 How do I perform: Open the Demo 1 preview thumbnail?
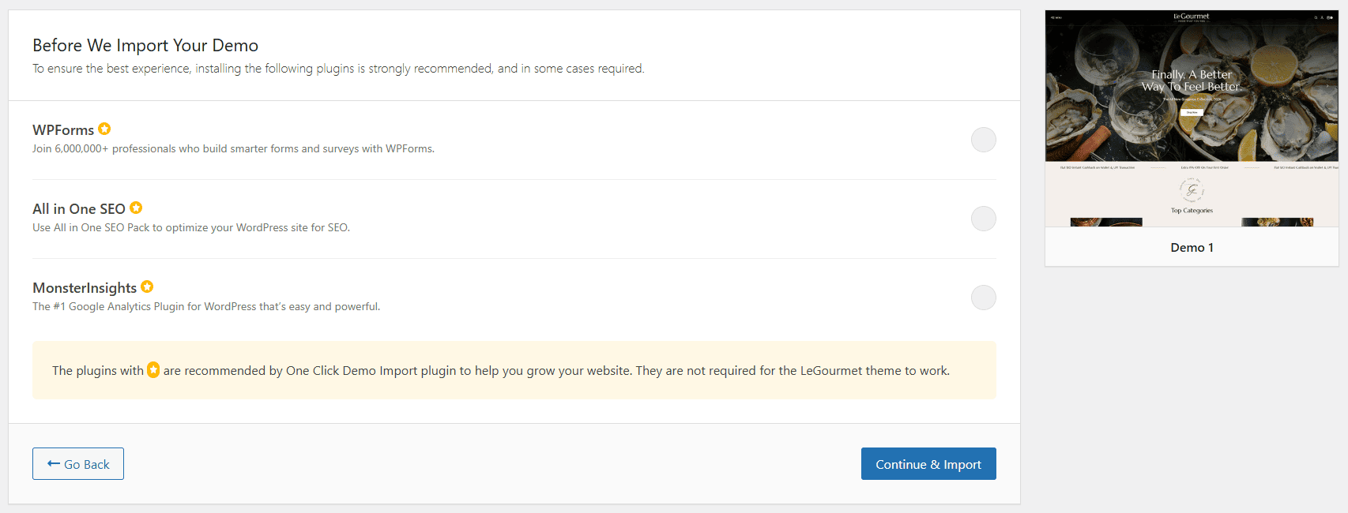(1192, 118)
